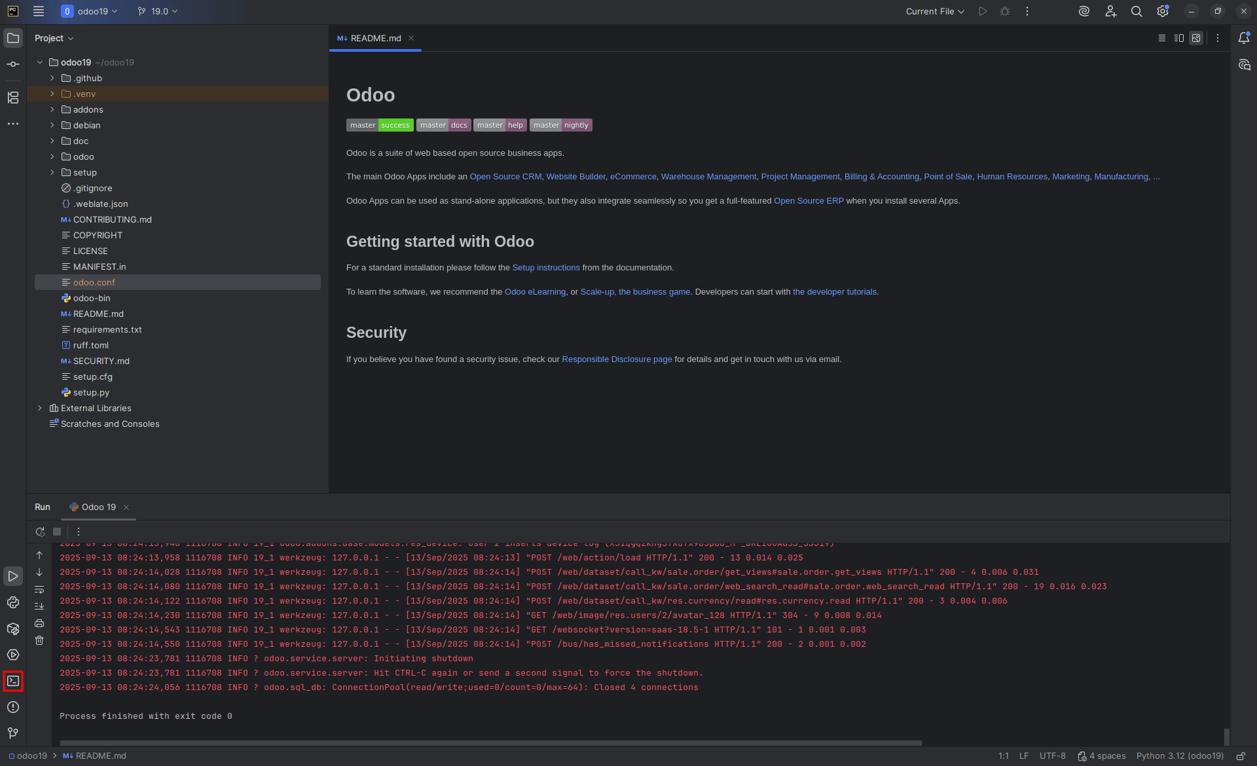Open the Python Packages tool window
1257x766 pixels.
click(13, 629)
